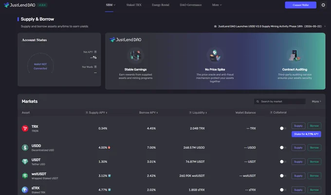Viewport: 331px width, 195px height.
Task: Click Supply button for wstUSDT
Action: [298, 176]
